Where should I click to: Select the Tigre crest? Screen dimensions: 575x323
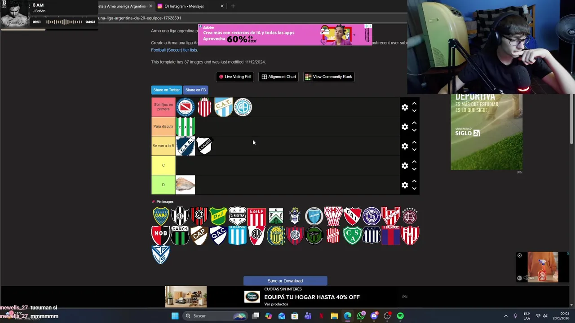pos(391,235)
